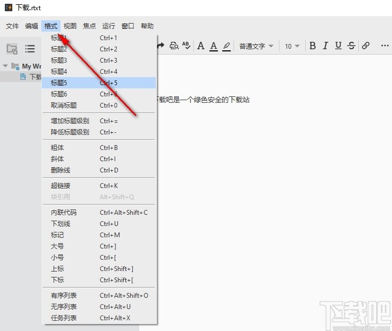
Task: Select 增加标题级别 menu entry
Action: click(x=99, y=121)
